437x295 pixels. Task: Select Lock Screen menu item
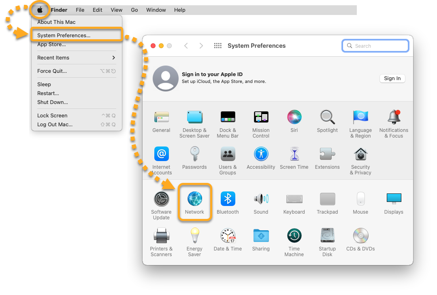click(77, 116)
